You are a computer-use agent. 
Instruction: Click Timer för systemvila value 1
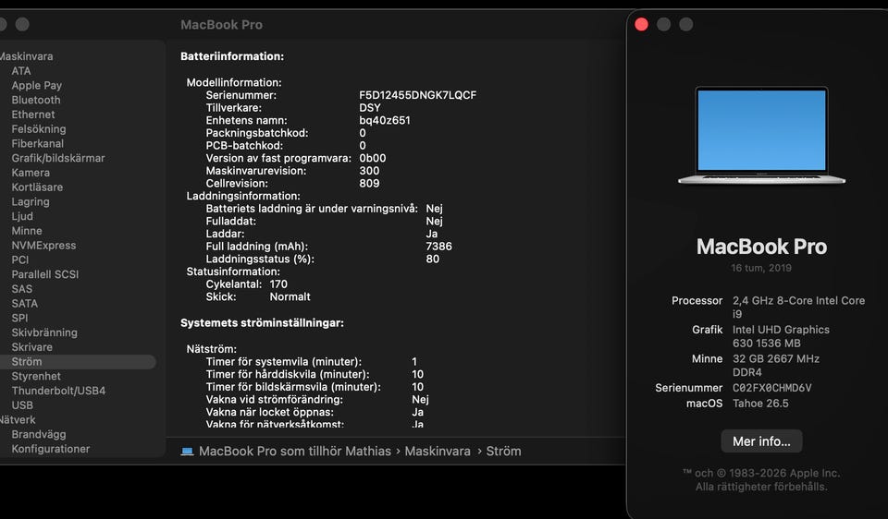pos(414,362)
